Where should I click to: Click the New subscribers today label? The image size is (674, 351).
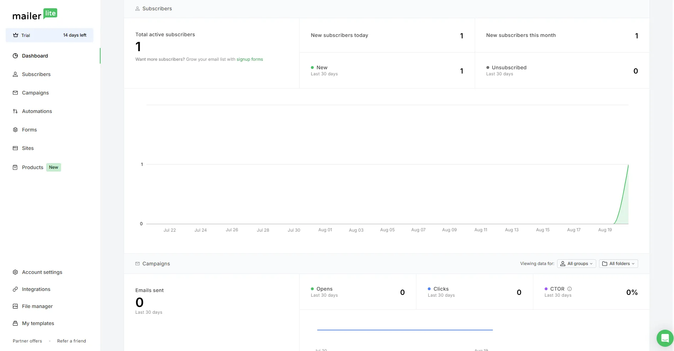(339, 35)
